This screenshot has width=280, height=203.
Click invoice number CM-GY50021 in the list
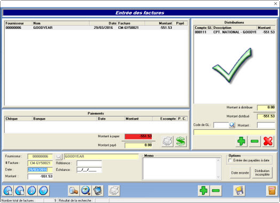pyautogui.click(x=128, y=28)
